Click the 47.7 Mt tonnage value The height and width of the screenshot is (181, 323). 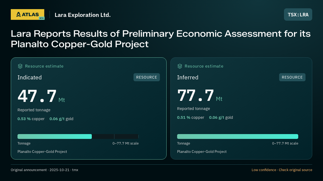pyautogui.click(x=41, y=96)
